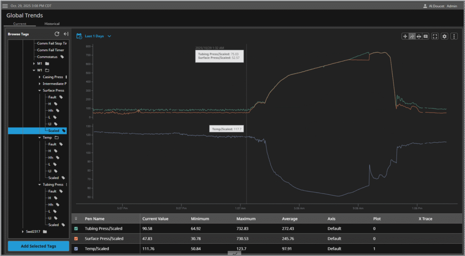Select the annotation tool icon
This screenshot has height=256, width=465.
[x=425, y=36]
